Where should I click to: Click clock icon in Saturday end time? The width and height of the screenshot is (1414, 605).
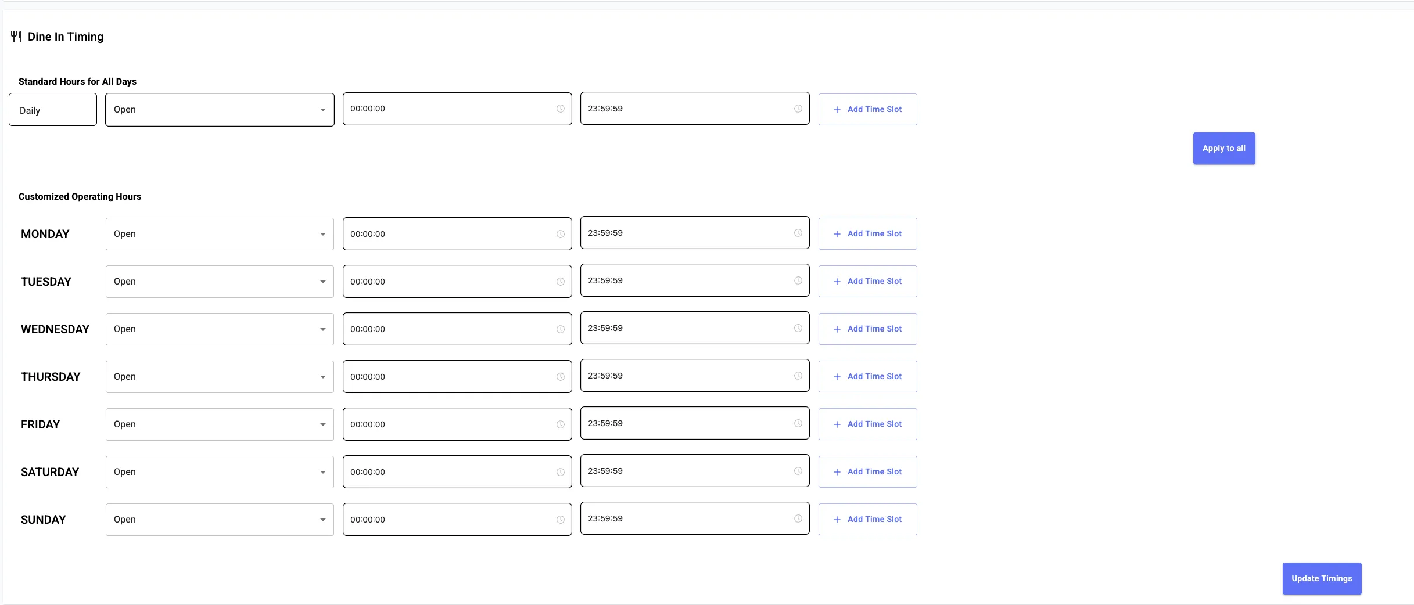[798, 471]
